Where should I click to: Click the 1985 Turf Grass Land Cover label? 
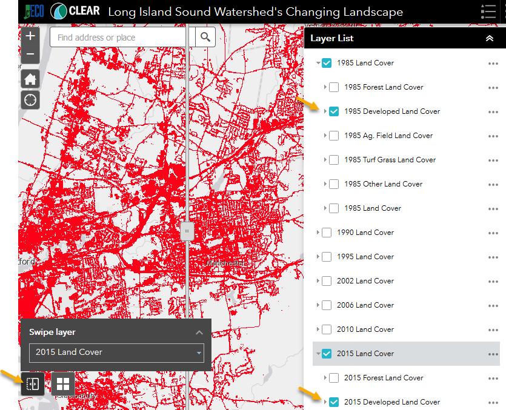(x=390, y=160)
